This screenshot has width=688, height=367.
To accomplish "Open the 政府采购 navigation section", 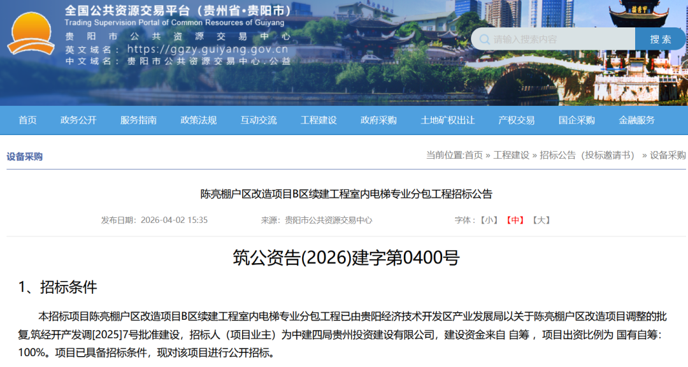I will pyautogui.click(x=378, y=120).
